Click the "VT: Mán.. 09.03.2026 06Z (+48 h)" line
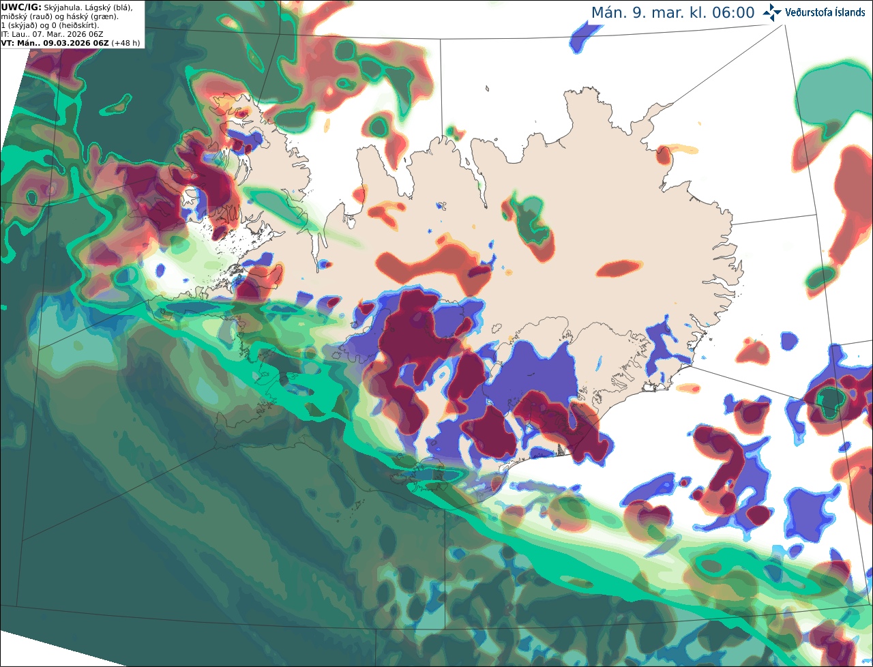 point(71,42)
